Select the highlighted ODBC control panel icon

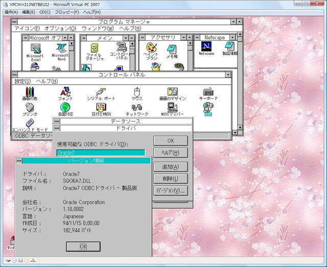point(208,110)
